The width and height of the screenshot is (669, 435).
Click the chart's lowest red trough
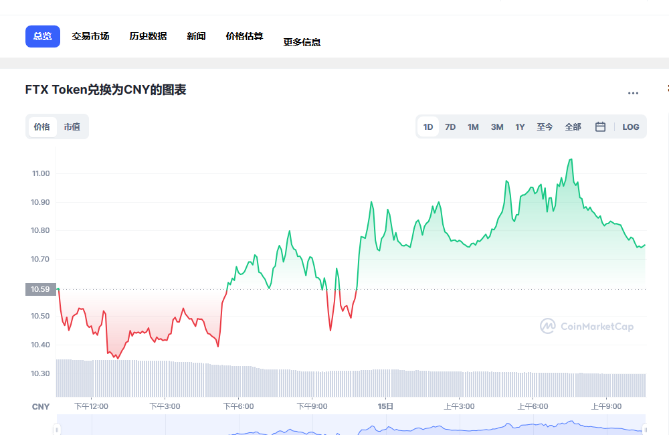118,358
